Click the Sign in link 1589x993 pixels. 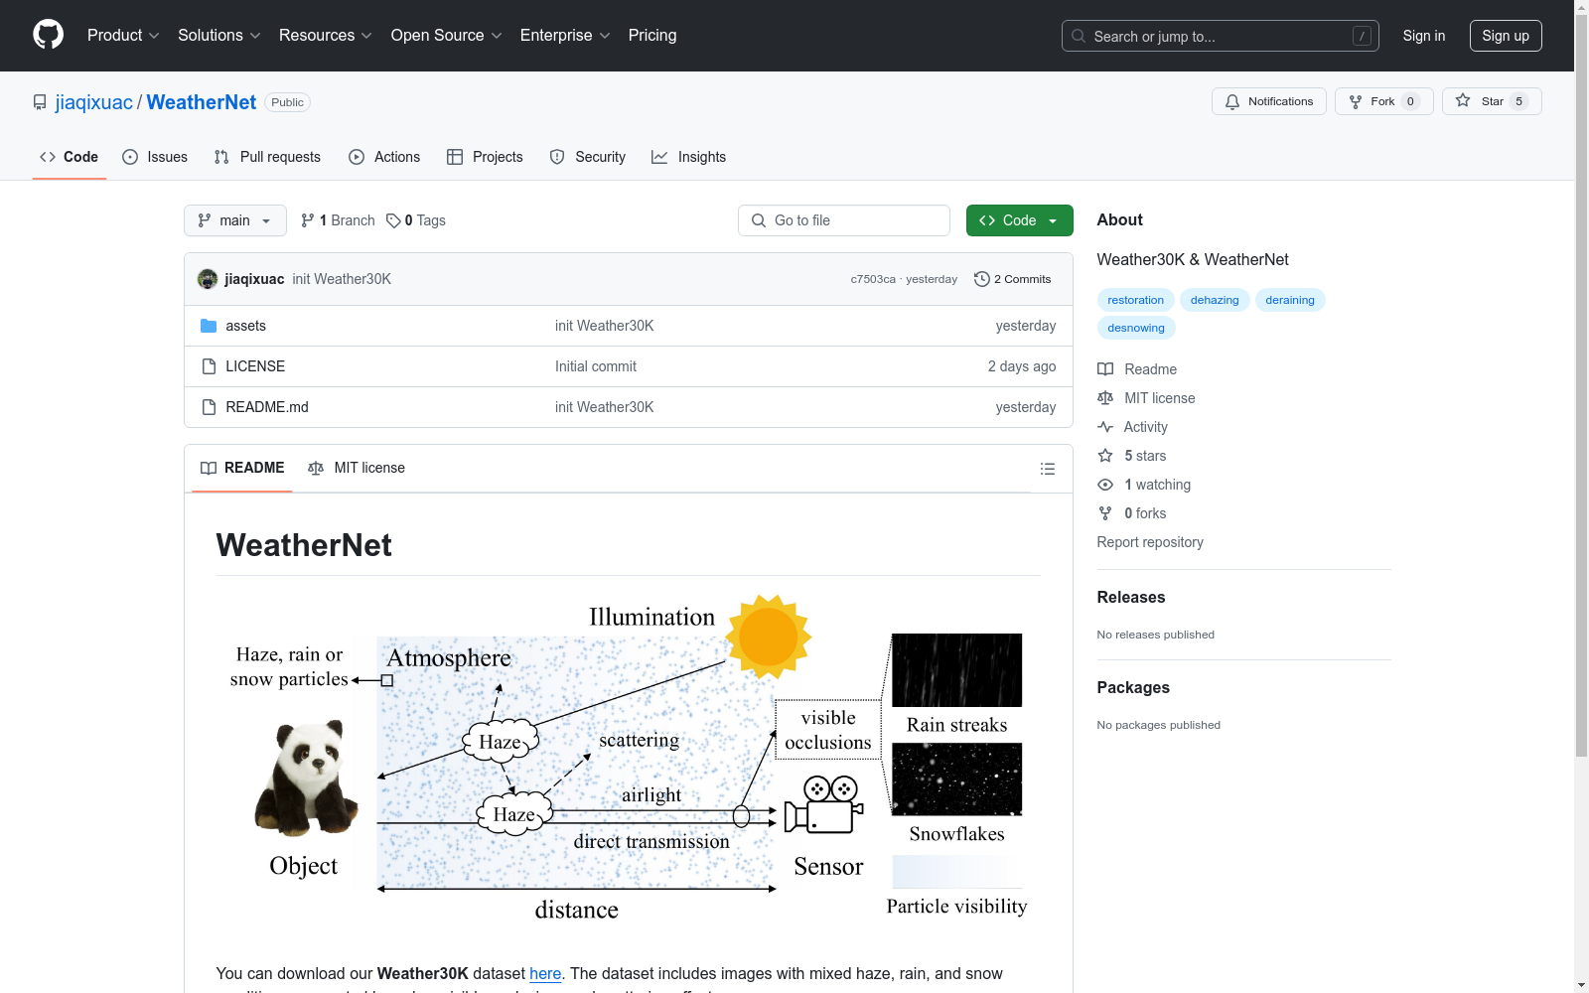tap(1424, 36)
